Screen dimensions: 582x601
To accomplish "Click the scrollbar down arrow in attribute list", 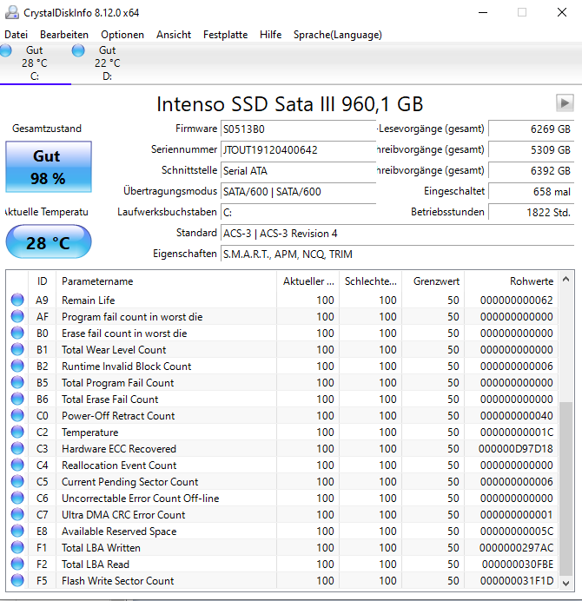I will tap(565, 583).
